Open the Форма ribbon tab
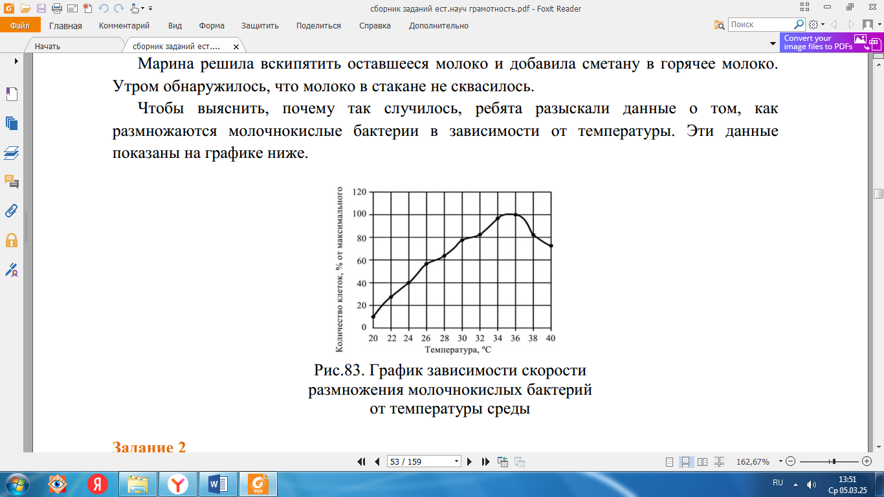Viewport: 884px width, 497px height. (212, 26)
